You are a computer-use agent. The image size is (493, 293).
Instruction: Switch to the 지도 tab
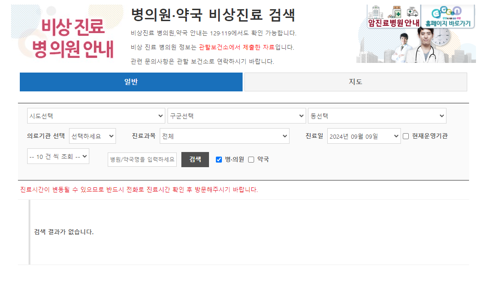[x=355, y=82]
